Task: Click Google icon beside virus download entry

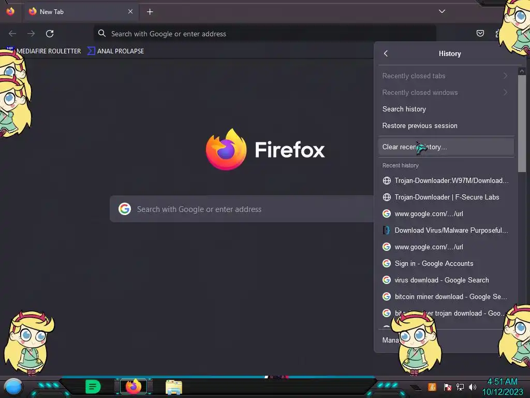Action: [387, 280]
